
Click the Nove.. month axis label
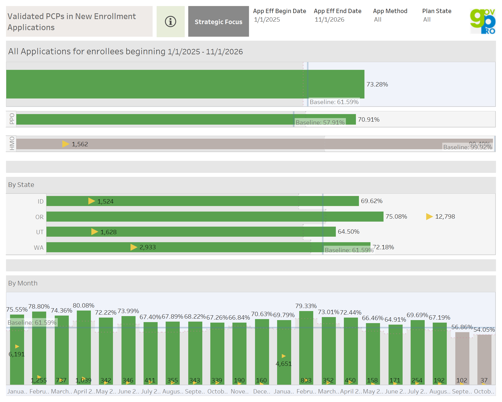click(x=240, y=391)
